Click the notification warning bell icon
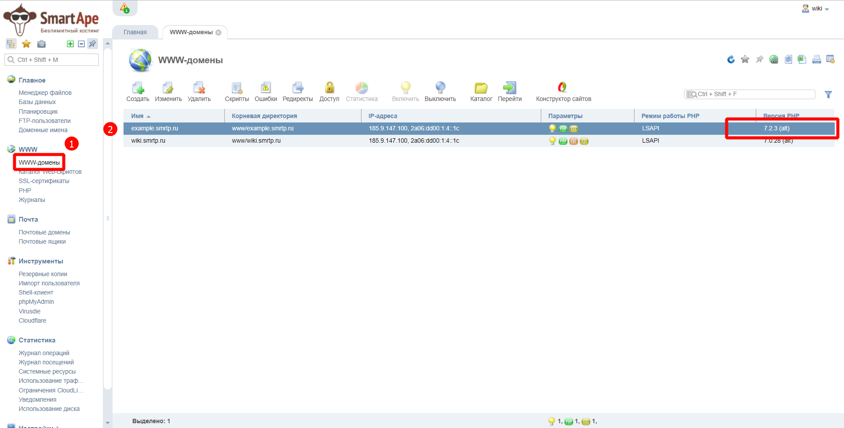Viewport: 844px width, 428px height. coord(125,8)
